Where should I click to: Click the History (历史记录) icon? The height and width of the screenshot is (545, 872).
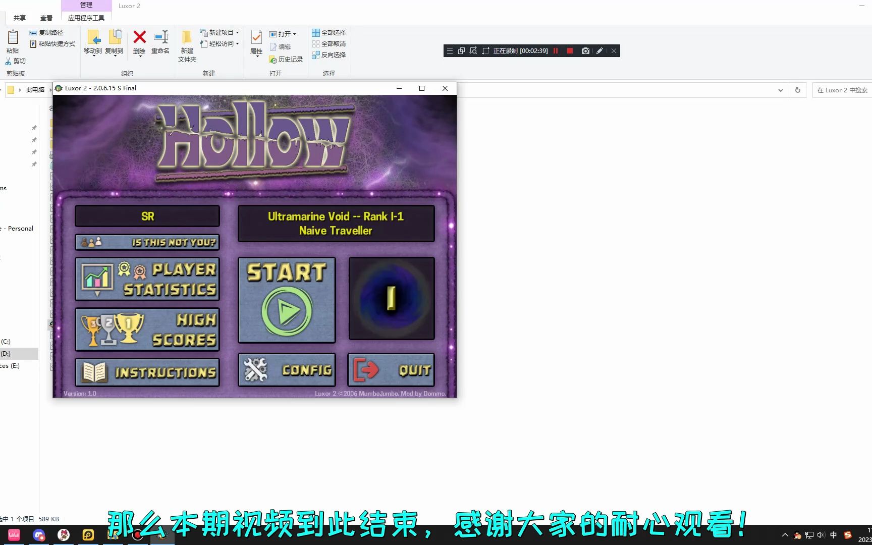tap(273, 60)
